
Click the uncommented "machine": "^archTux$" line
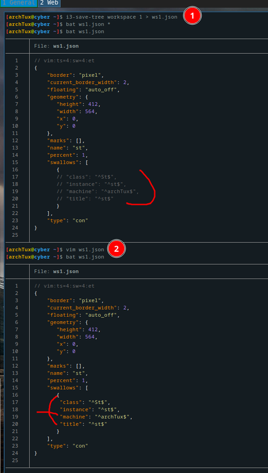[x=96, y=417]
